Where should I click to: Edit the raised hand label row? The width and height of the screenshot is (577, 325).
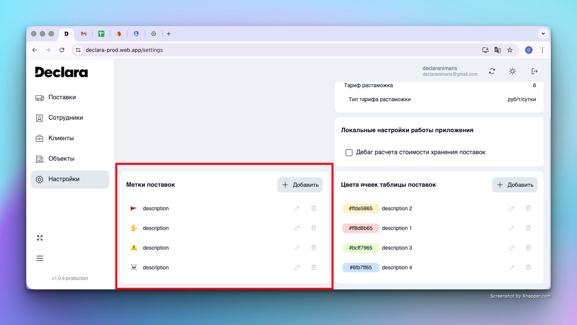pos(297,228)
